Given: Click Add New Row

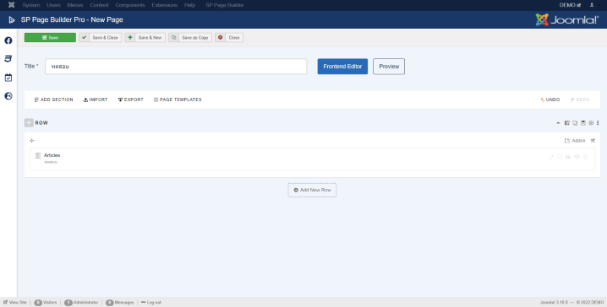Looking at the screenshot, I should click(312, 190).
